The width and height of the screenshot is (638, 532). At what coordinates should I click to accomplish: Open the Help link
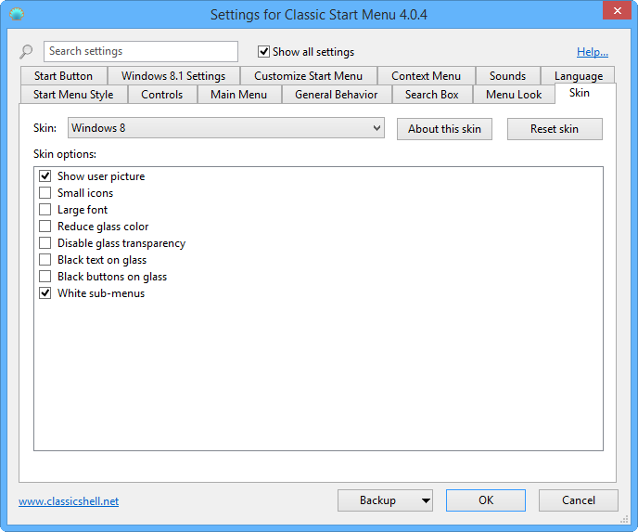pos(593,52)
